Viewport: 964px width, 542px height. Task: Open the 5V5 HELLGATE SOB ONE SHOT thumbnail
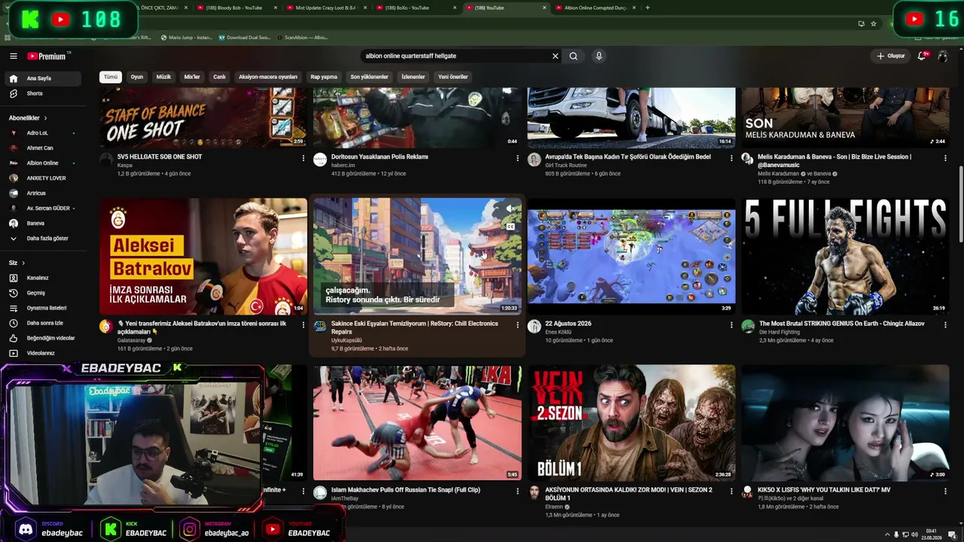[x=203, y=117]
